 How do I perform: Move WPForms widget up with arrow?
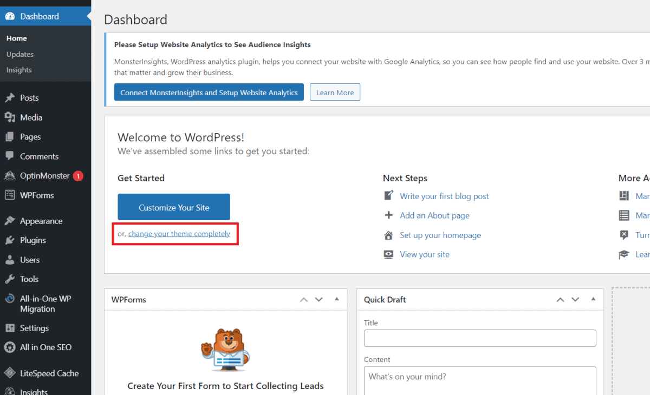(x=304, y=299)
